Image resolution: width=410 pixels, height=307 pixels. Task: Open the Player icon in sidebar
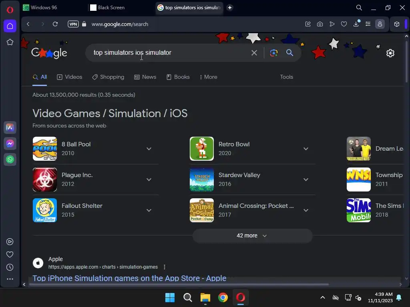[10, 242]
